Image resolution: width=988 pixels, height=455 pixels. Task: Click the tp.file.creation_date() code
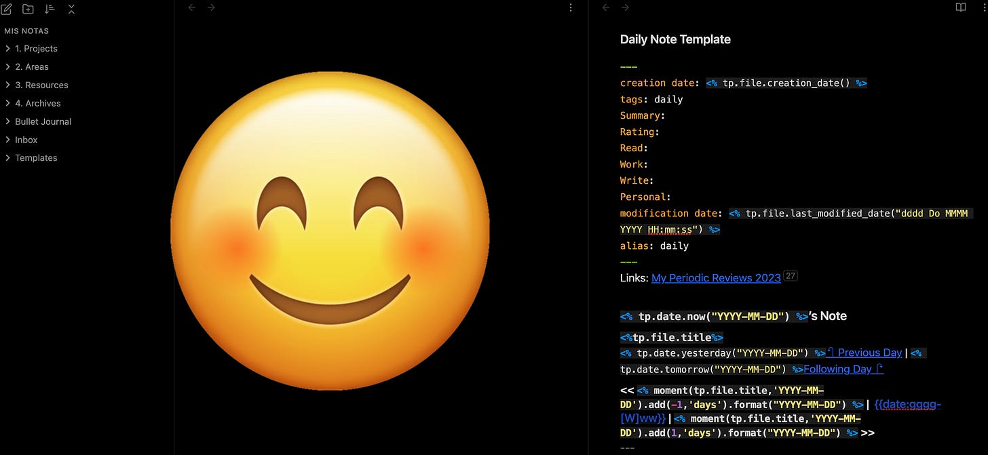[786, 83]
